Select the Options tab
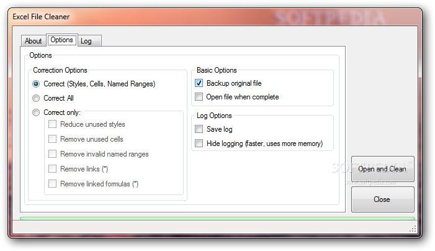Viewport: 435px width, 251px height. [61, 40]
